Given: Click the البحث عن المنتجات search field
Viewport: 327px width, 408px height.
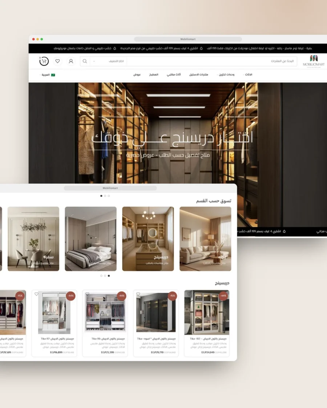Looking at the screenshot, I should point(212,61).
